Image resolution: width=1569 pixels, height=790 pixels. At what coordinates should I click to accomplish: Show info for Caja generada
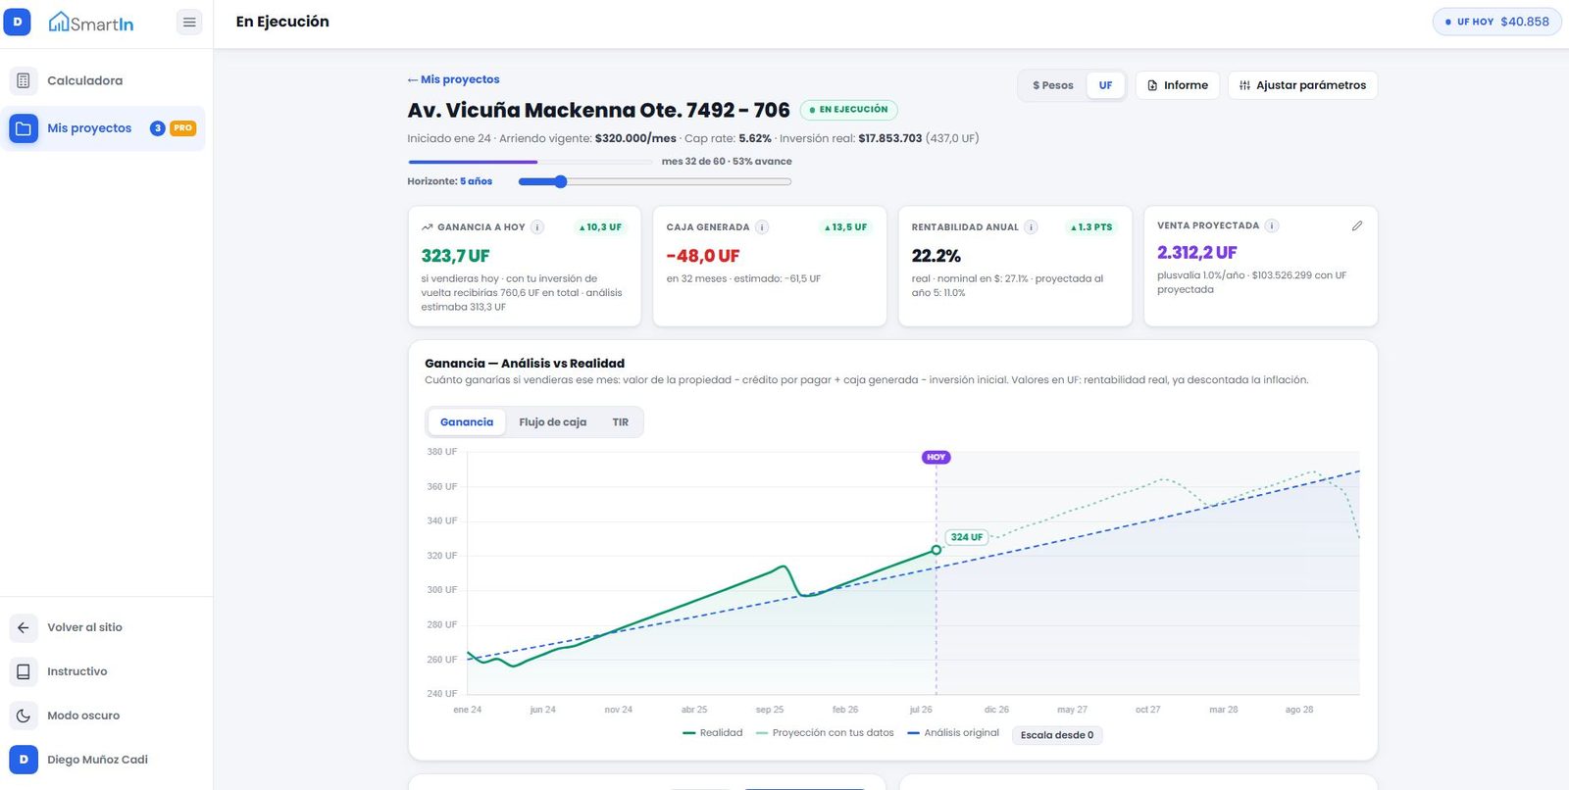coord(762,227)
